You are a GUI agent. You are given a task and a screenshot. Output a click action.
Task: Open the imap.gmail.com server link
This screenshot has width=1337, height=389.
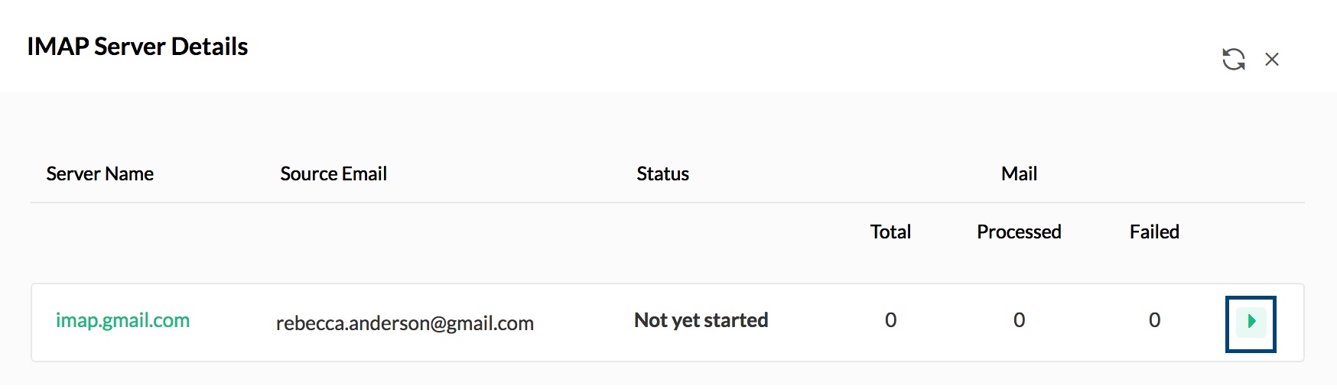coord(122,320)
